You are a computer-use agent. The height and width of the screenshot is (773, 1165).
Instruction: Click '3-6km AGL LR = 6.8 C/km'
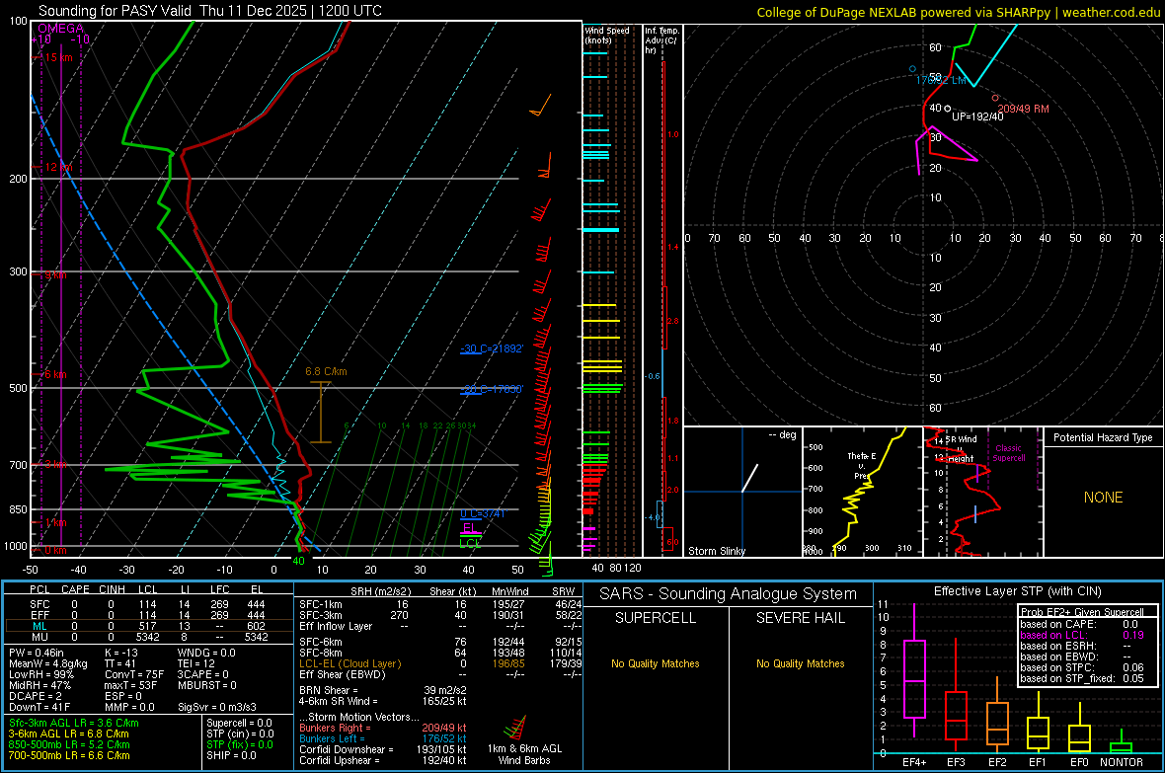(x=68, y=733)
